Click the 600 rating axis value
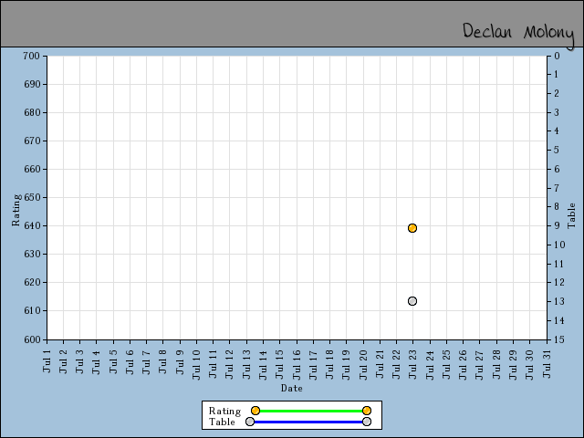The image size is (584, 438). click(x=31, y=339)
